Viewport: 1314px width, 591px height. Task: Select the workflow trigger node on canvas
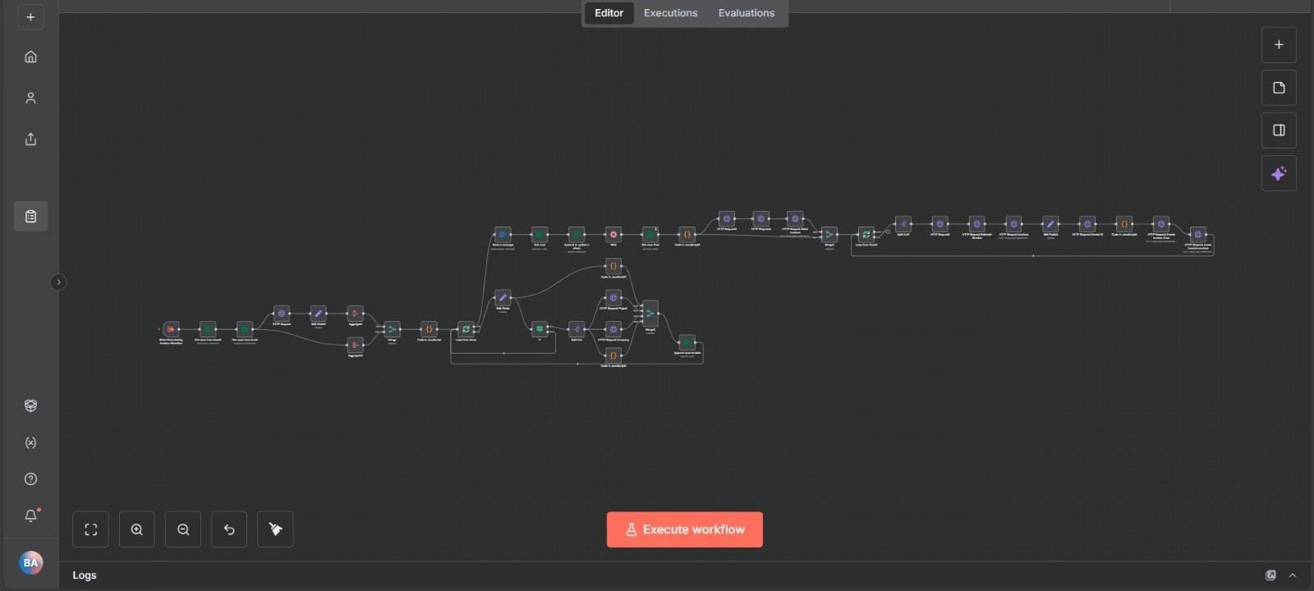coord(171,328)
